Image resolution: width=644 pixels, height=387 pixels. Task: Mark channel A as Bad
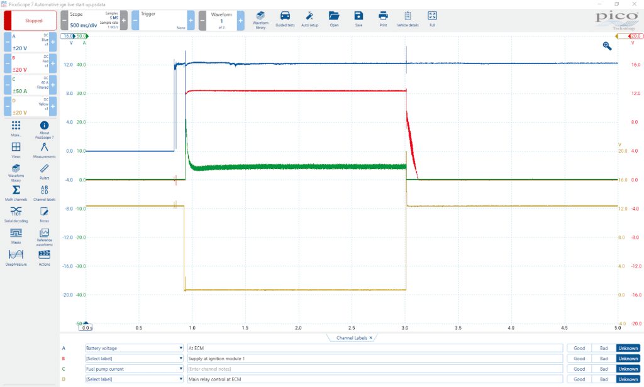604,348
